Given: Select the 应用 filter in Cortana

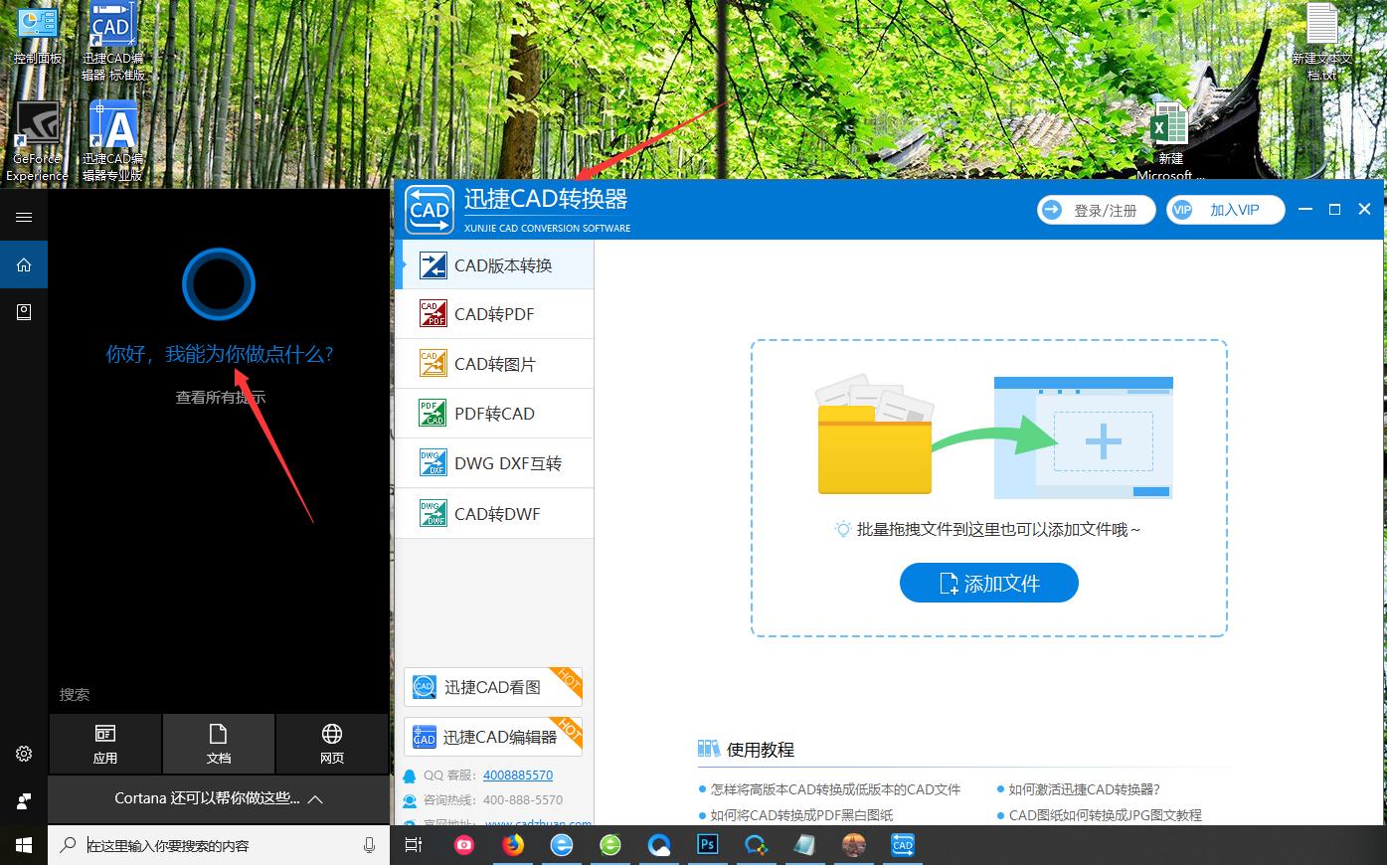Looking at the screenshot, I should [x=104, y=744].
